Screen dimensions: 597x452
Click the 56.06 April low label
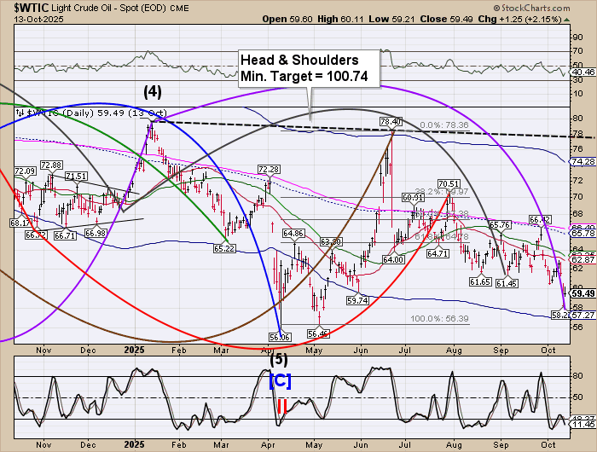coord(281,337)
